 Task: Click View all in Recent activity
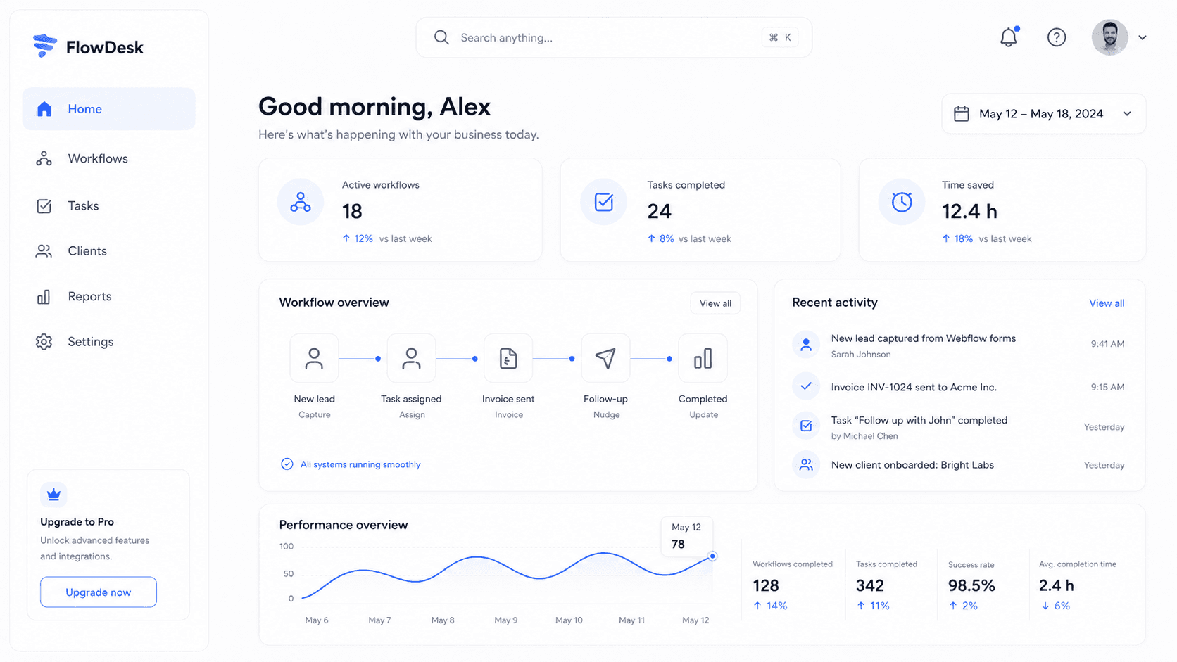[x=1107, y=303]
